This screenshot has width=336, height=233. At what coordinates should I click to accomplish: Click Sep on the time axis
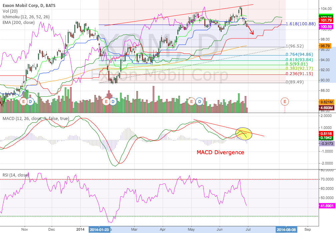[308, 230]
